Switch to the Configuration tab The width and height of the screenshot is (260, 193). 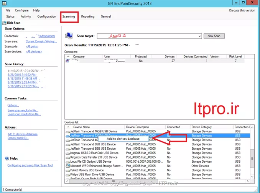[47, 16]
